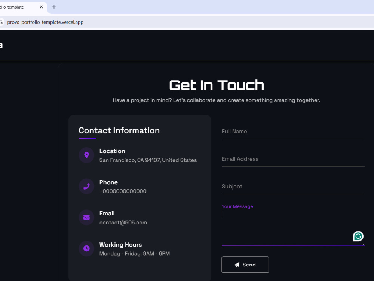Click the 'Get In Touch' heading
This screenshot has width=374, height=281.
[x=217, y=85]
